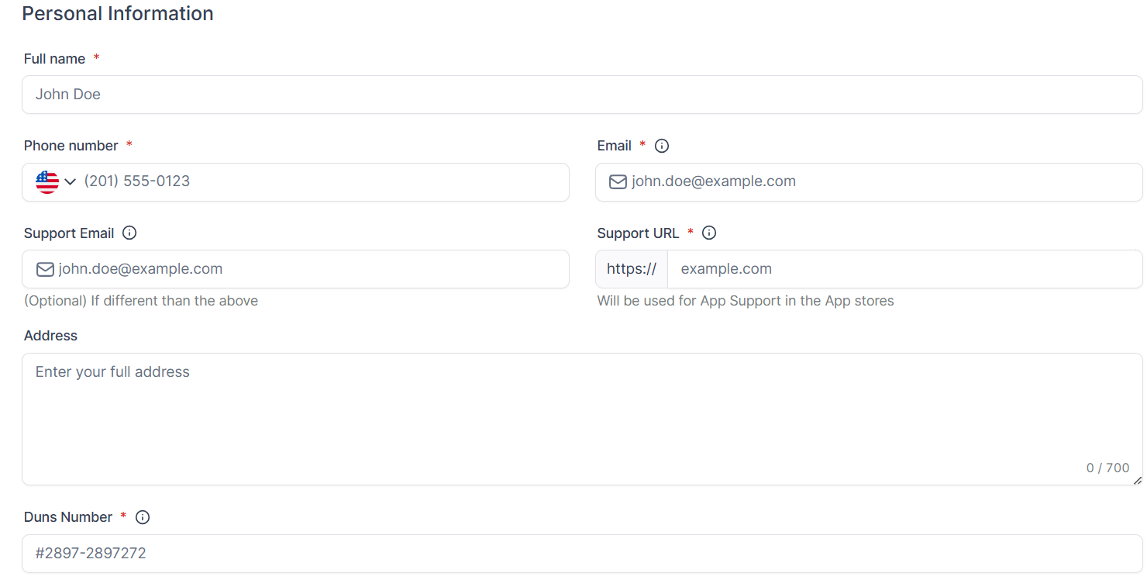Screen dimensions: 1147x580
Task: Focus the Duns Number input field
Action: 582,554
